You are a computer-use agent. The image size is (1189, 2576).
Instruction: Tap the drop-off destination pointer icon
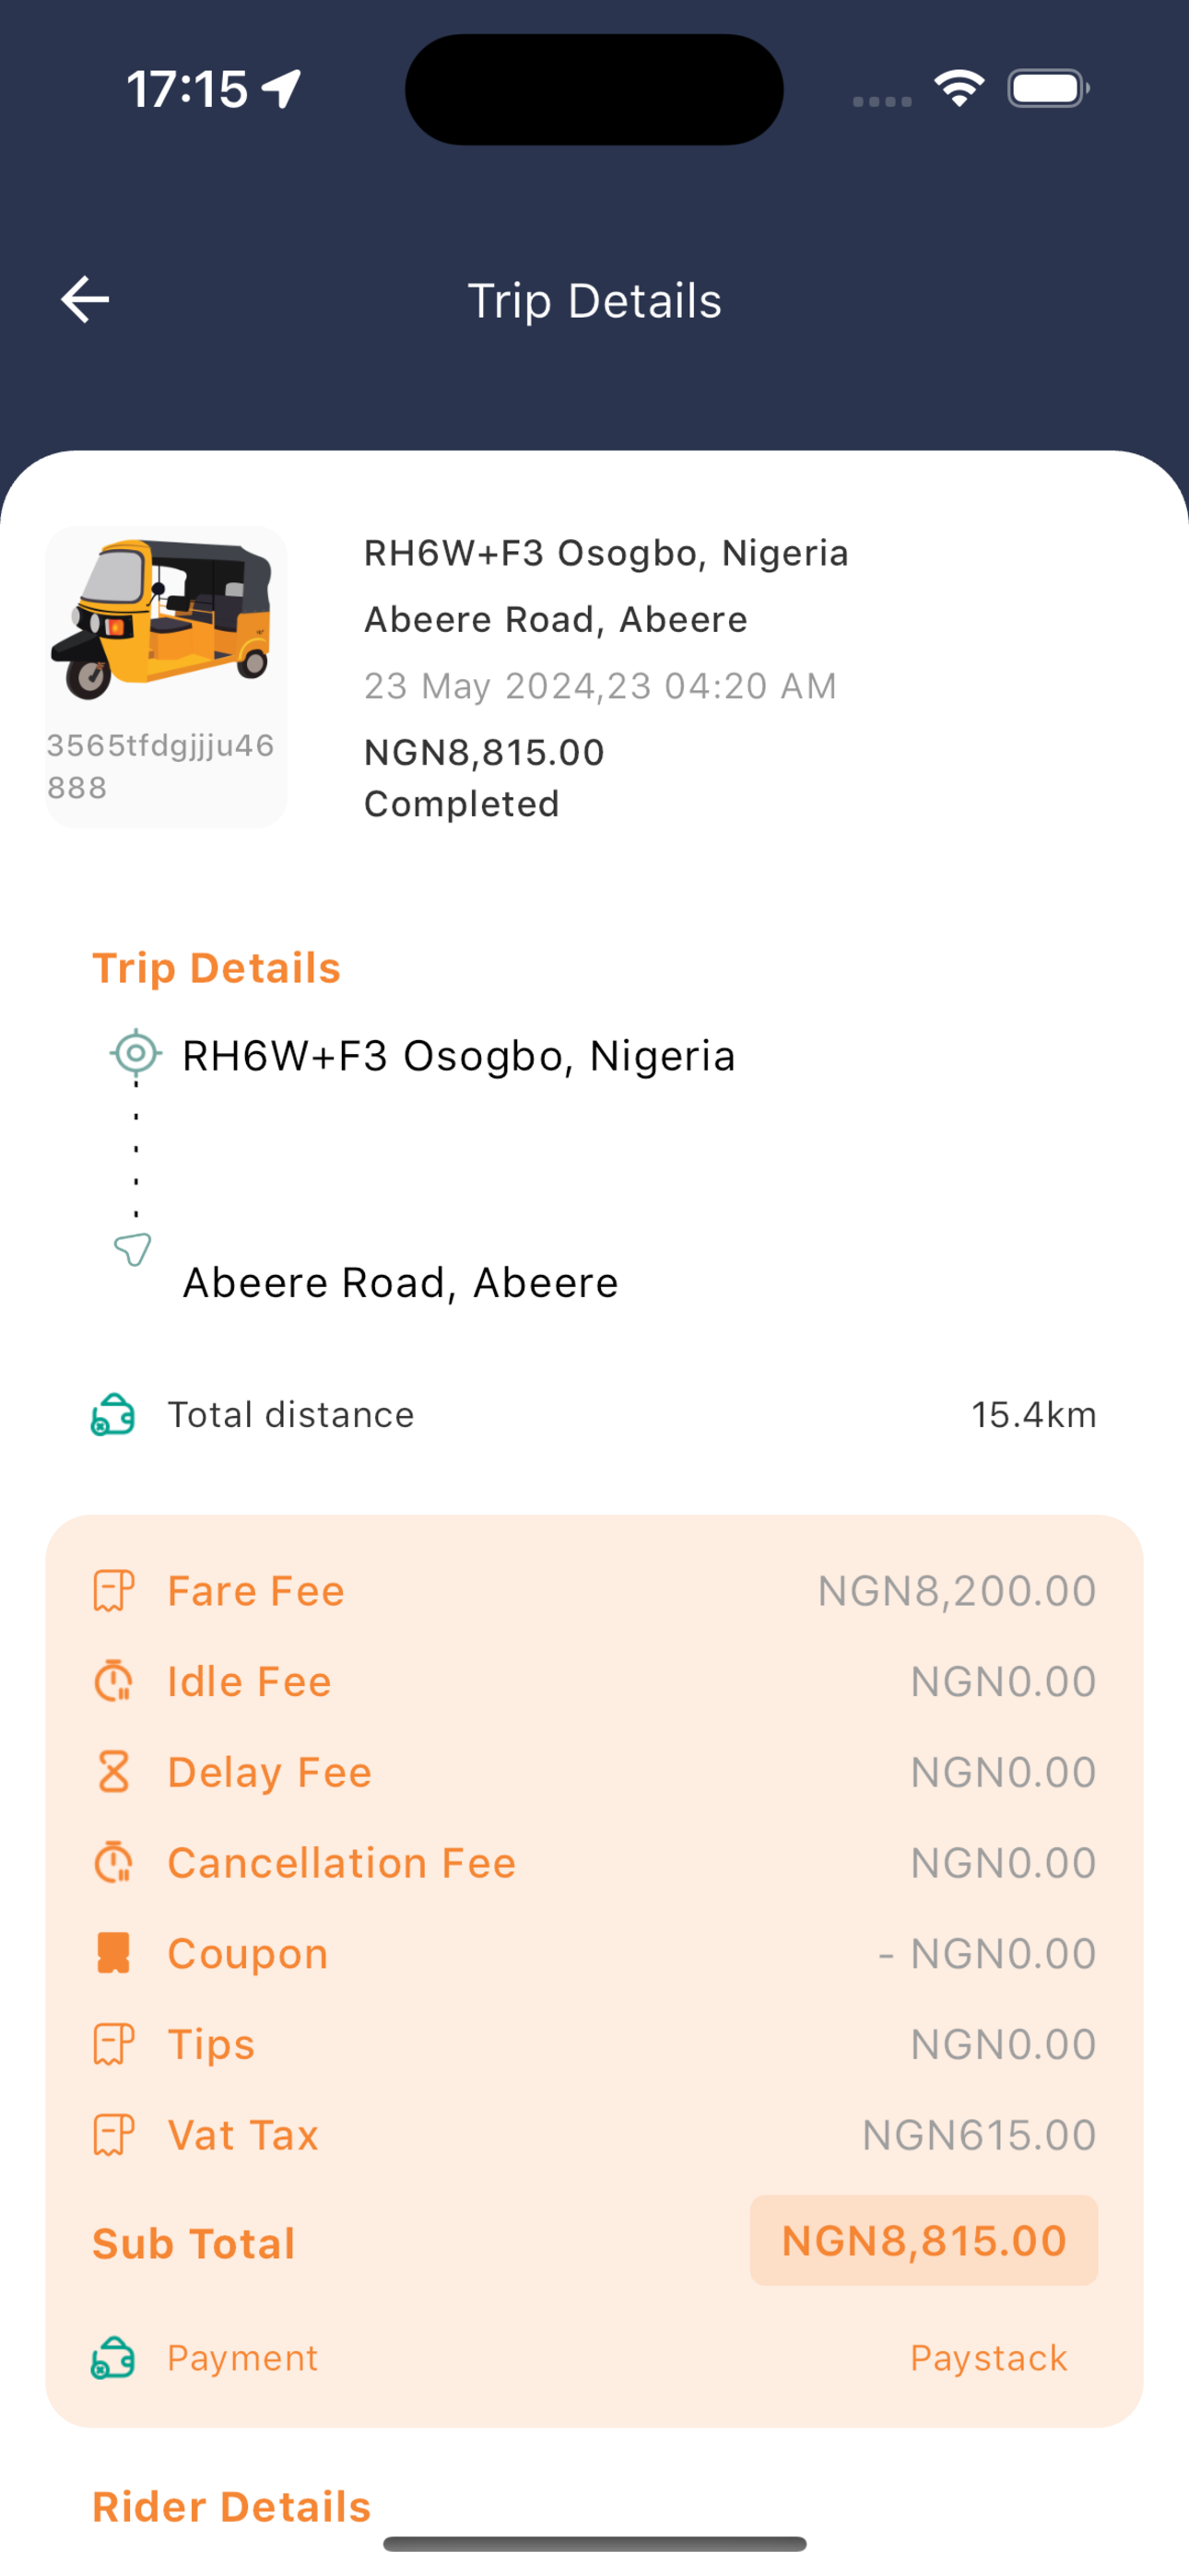(x=133, y=1249)
